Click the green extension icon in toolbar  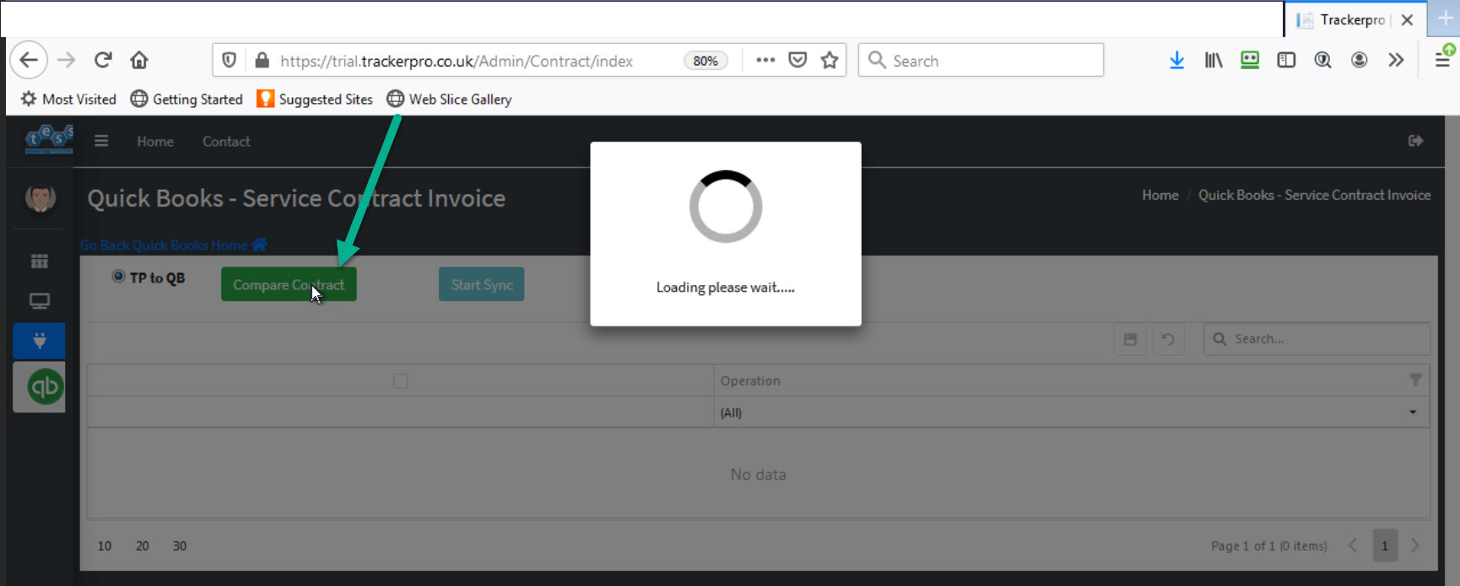(x=1250, y=61)
